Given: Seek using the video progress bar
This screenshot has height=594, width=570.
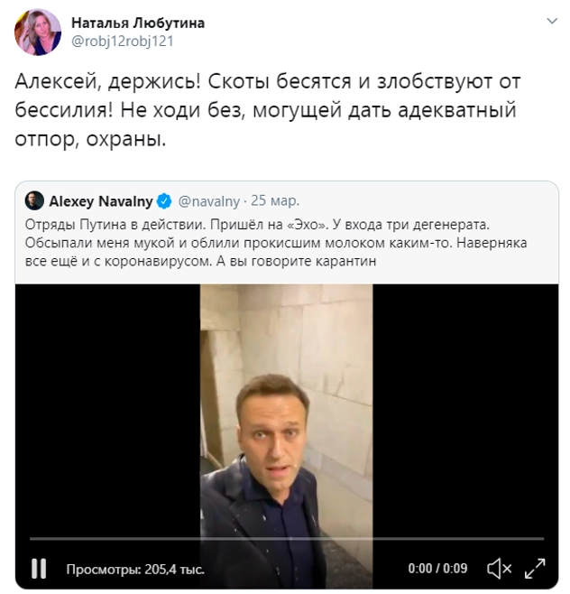Looking at the screenshot, I should pos(287,538).
